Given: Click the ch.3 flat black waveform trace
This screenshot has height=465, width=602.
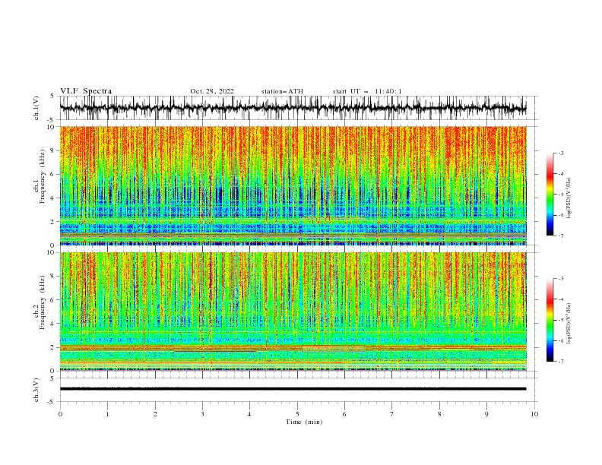Looking at the screenshot, I should tap(293, 389).
